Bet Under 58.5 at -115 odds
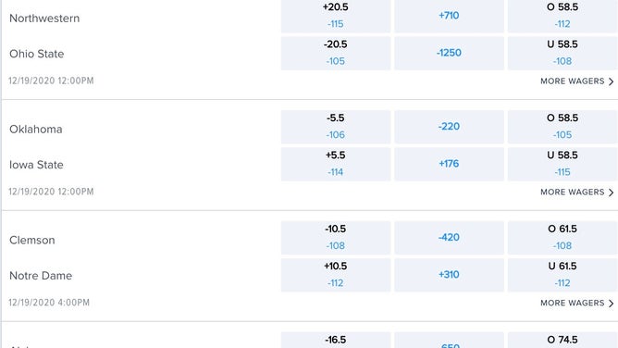This screenshot has height=348, width=618. 562,164
